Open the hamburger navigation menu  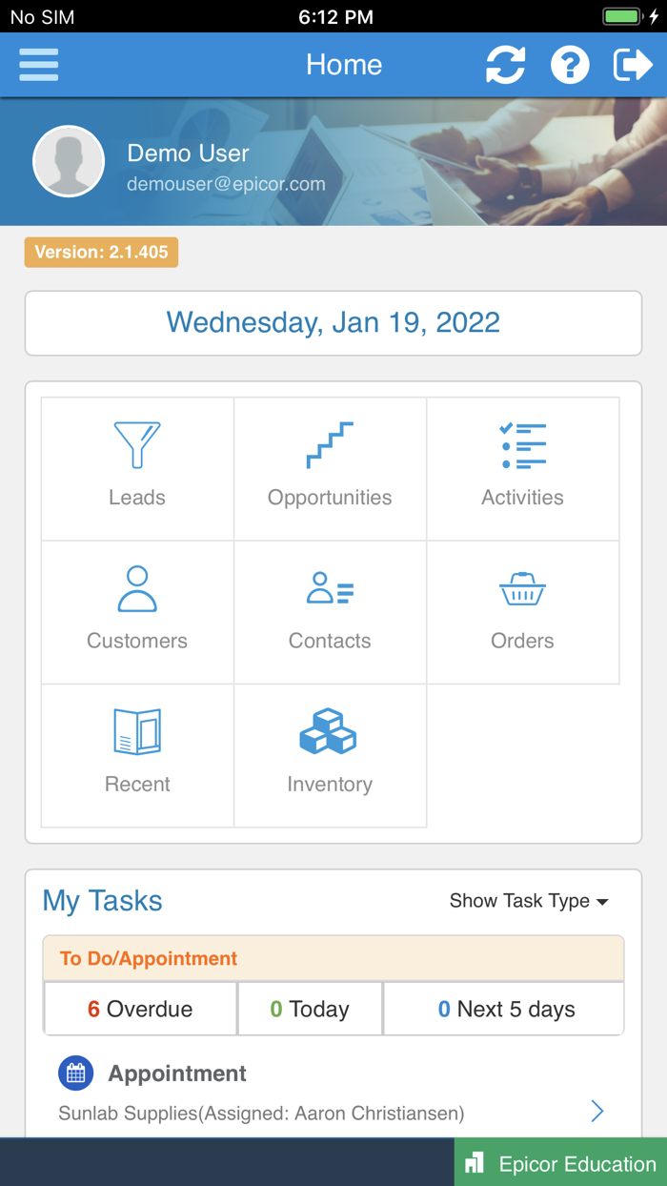(x=38, y=65)
